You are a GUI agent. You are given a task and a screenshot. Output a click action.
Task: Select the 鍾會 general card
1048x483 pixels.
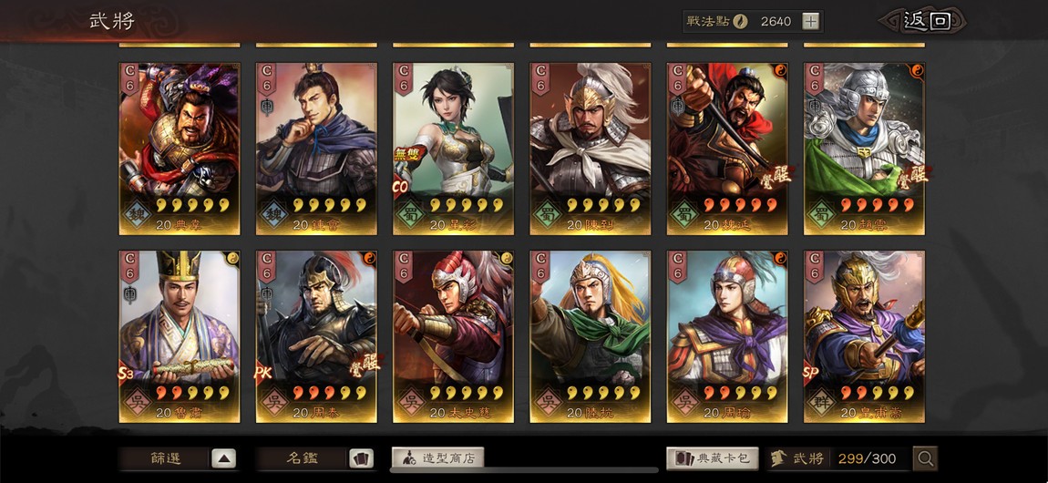click(x=316, y=149)
